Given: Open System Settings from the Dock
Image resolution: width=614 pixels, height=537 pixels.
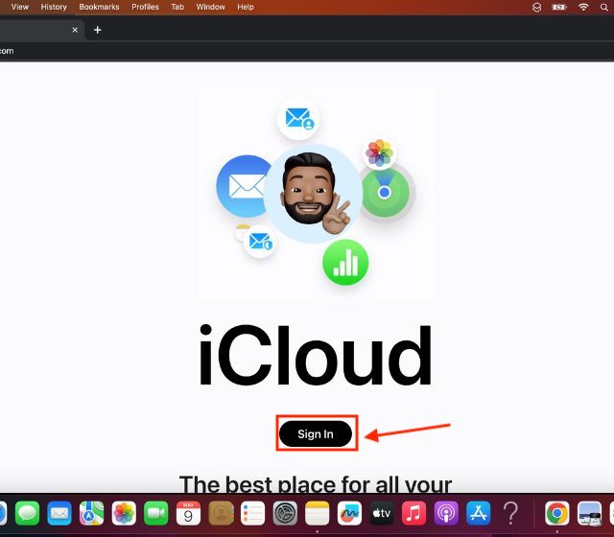Looking at the screenshot, I should tap(285, 513).
